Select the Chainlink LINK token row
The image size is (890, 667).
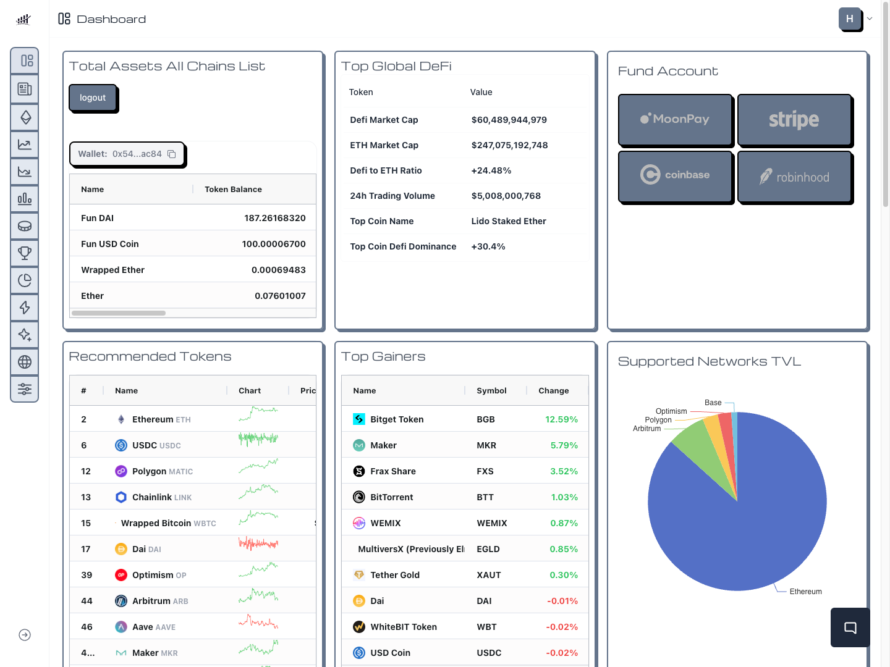tap(193, 497)
